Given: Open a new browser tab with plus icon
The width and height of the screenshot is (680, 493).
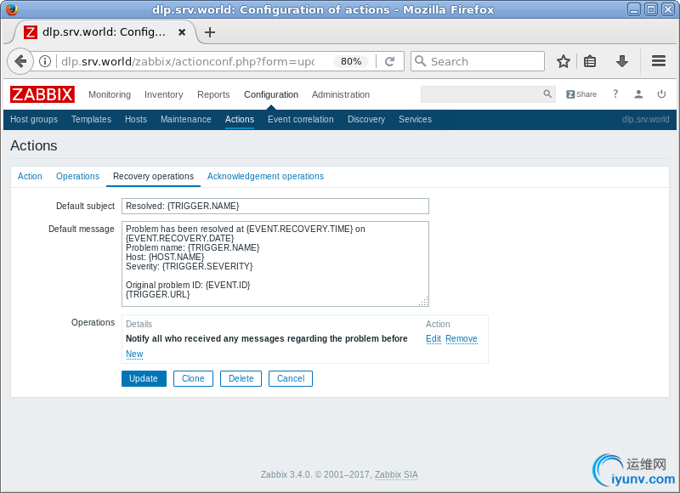Looking at the screenshot, I should pyautogui.click(x=210, y=32).
